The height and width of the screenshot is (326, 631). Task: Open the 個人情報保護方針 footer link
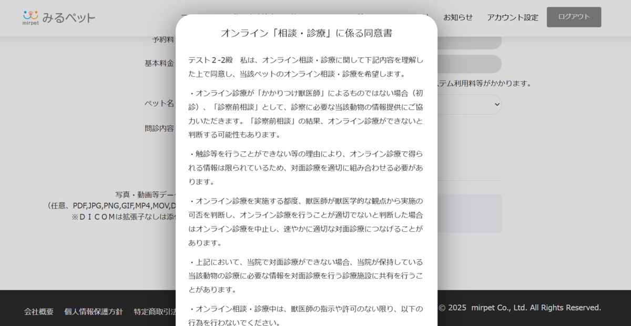[x=94, y=311]
